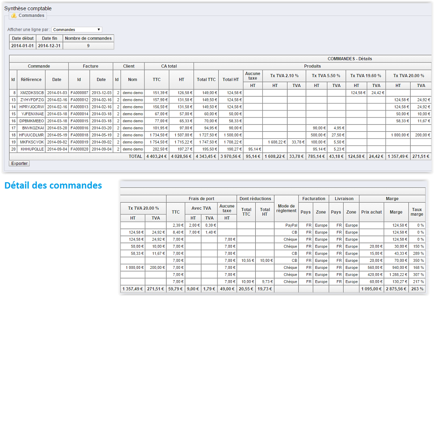The image size is (435, 435).
Task: Click the total margin value 2 875,56 €
Action: click(x=396, y=289)
